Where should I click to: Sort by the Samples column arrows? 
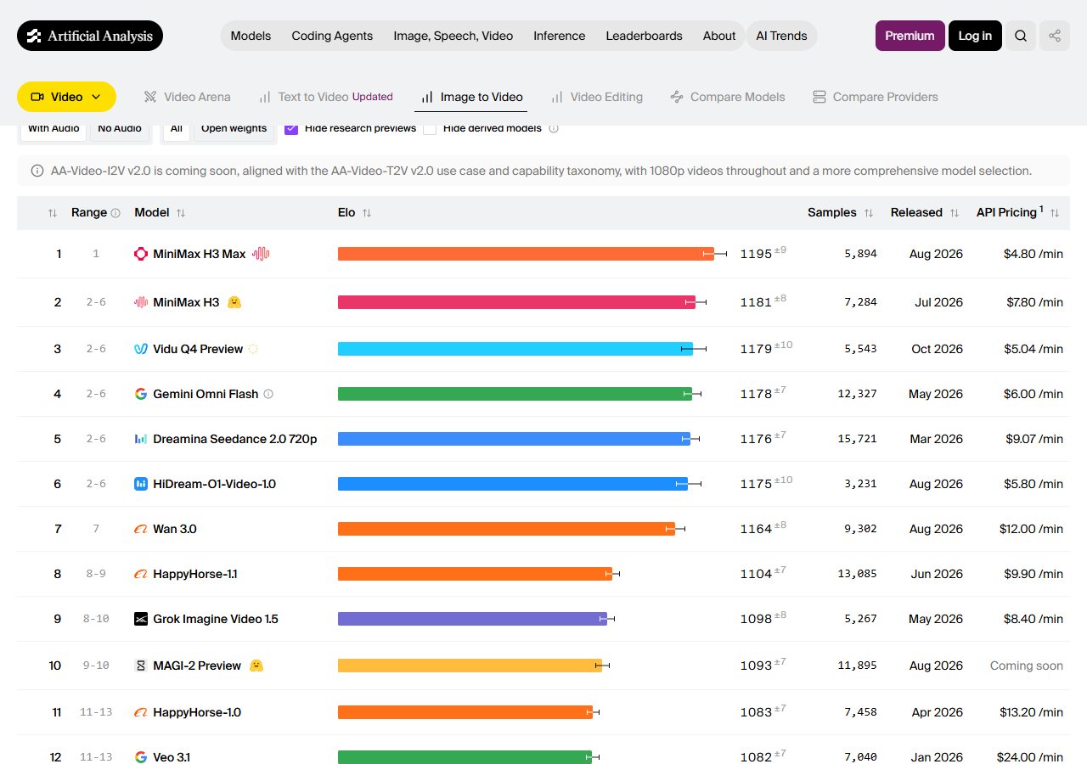(869, 213)
